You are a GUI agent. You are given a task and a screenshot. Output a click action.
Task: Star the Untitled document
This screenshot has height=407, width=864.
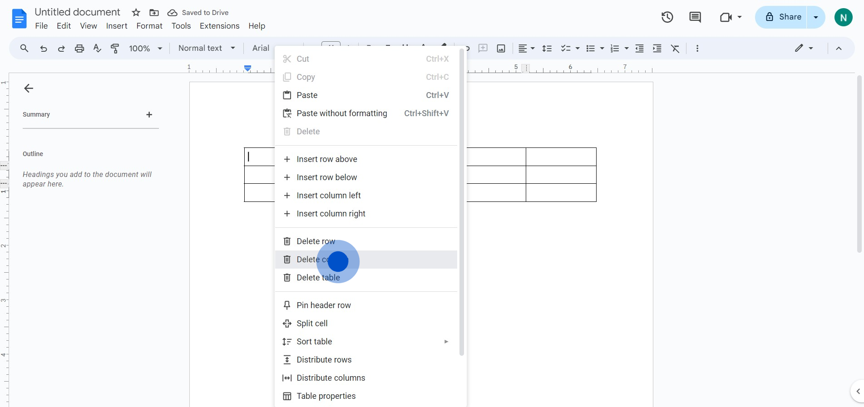click(136, 13)
